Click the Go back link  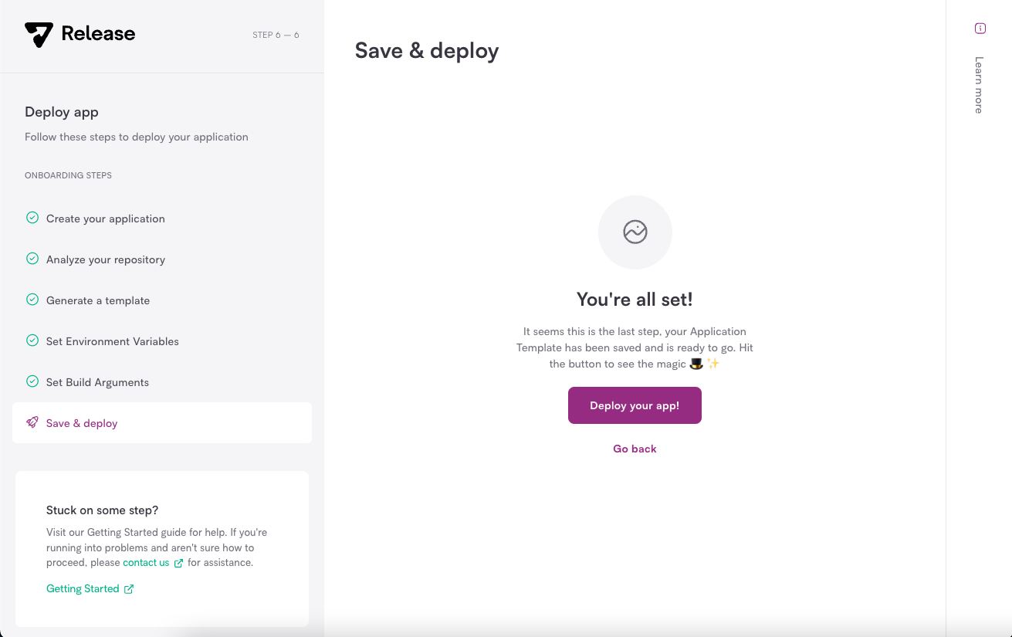pyautogui.click(x=635, y=449)
